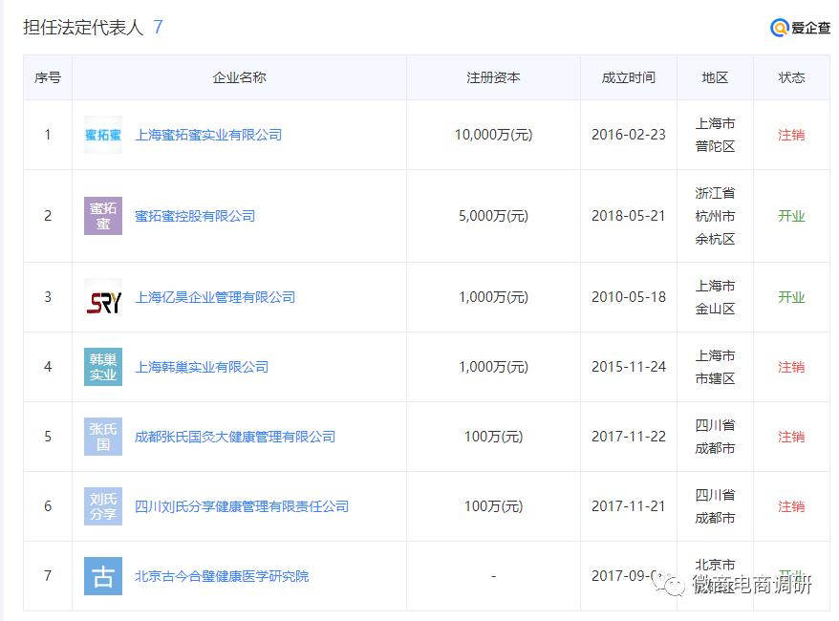839x621 pixels.
Task: Open the 上海蜜拓蜜实业有限公司 company logo
Action: [103, 135]
